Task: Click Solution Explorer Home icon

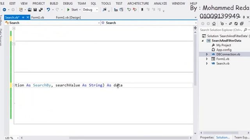Action: (214, 24)
